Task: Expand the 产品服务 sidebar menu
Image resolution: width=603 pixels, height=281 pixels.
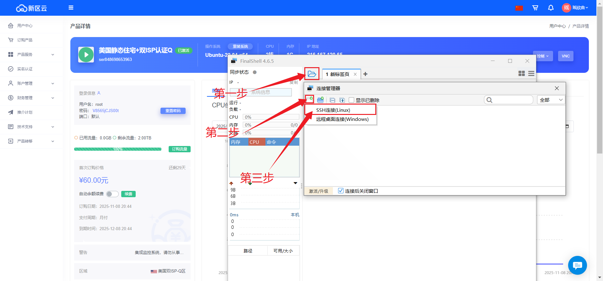Action: coord(31,55)
